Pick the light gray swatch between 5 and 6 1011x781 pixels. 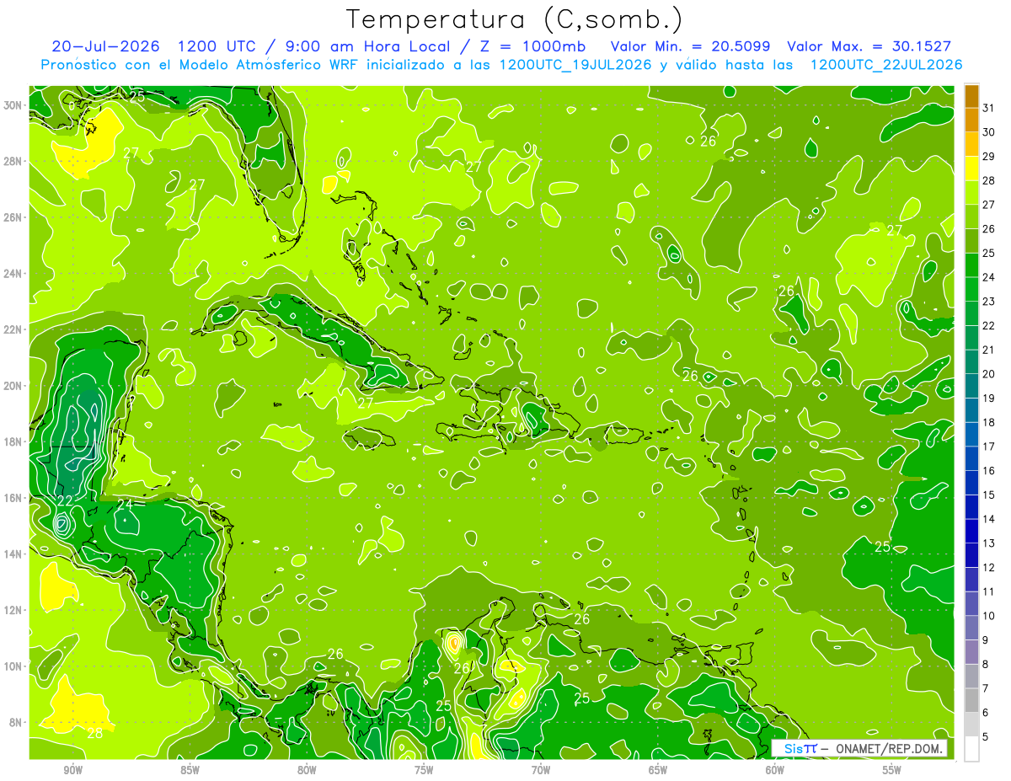[971, 725]
